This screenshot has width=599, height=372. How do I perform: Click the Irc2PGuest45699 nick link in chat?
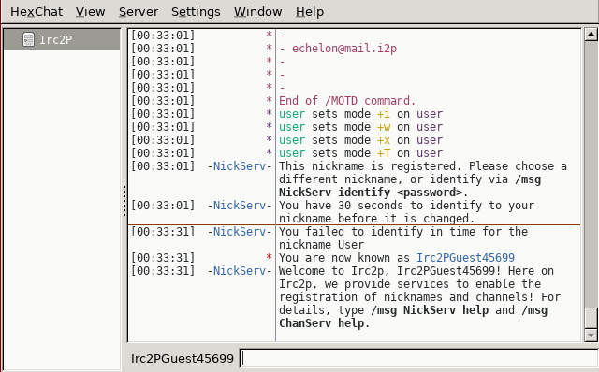coord(465,258)
